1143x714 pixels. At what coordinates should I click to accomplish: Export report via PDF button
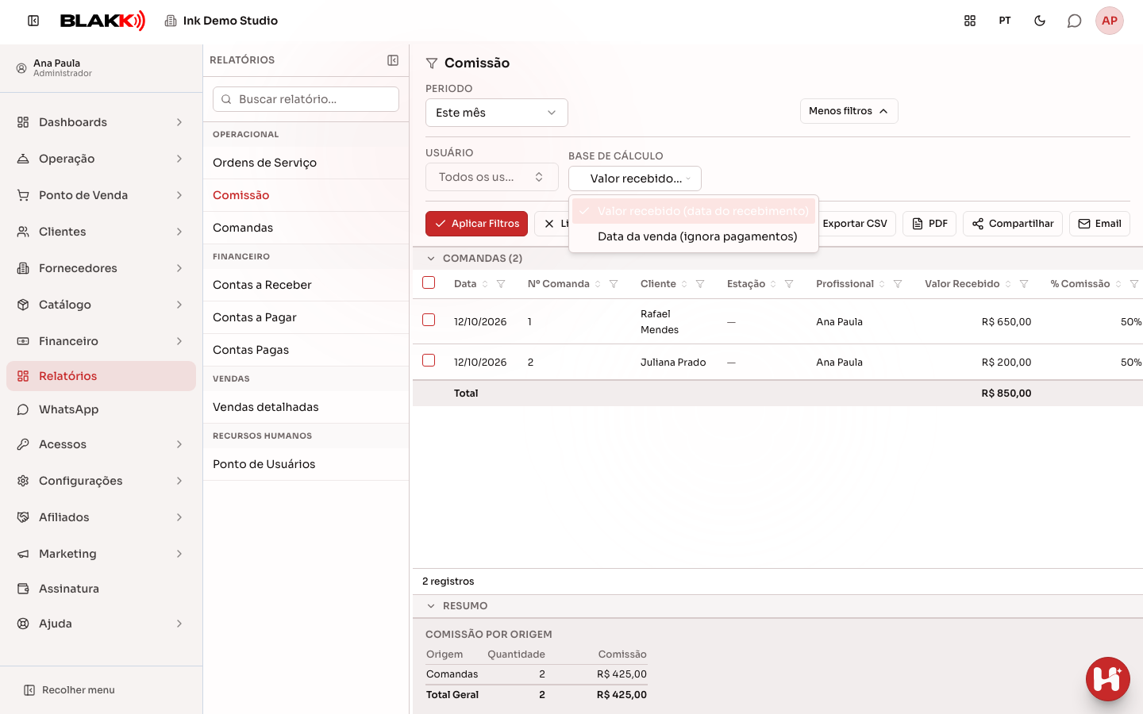[929, 224]
